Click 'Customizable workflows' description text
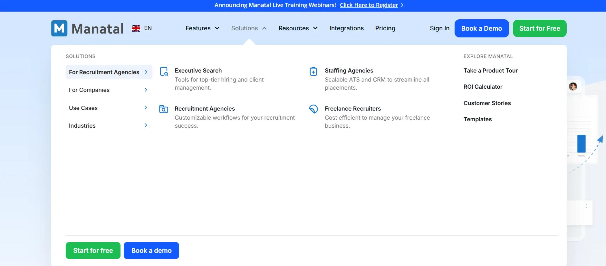The width and height of the screenshot is (606, 266). coord(235,122)
